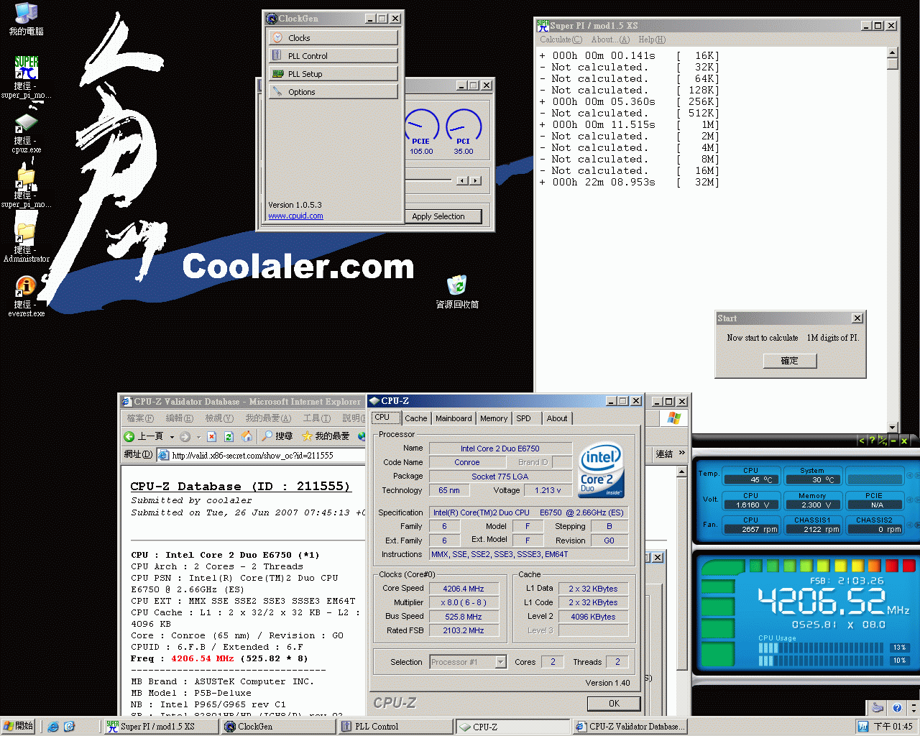This screenshot has height=736, width=920.
Task: Open the My Computer desktop icon
Action: pyautogui.click(x=26, y=19)
